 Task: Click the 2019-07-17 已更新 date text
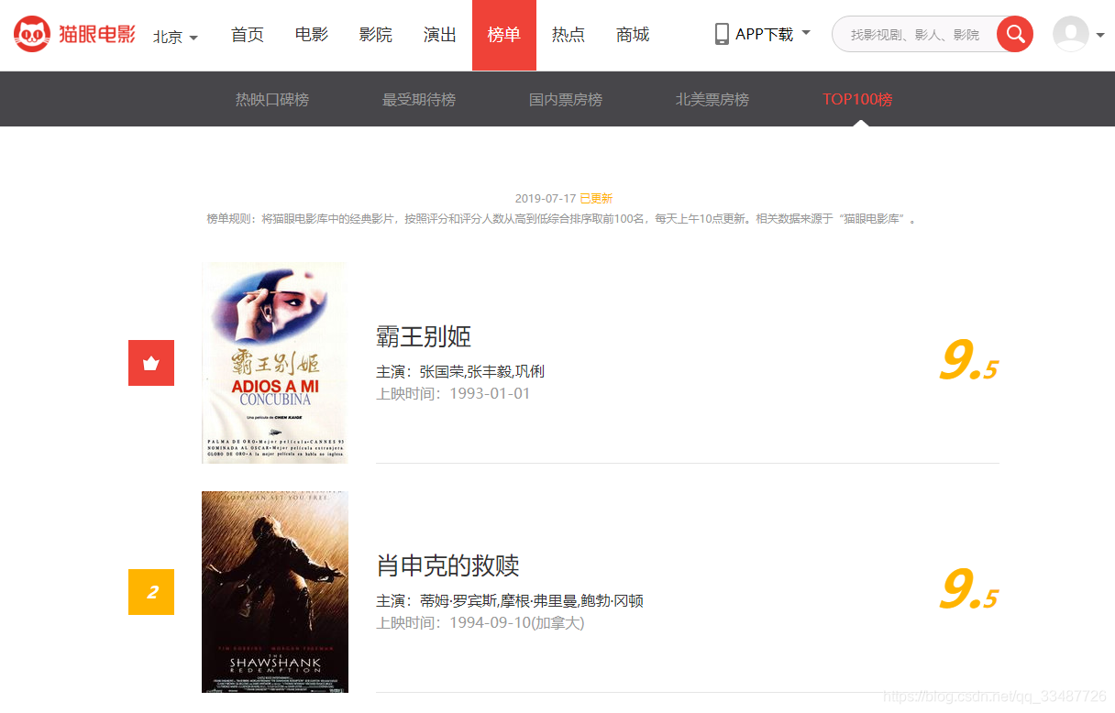tap(563, 198)
